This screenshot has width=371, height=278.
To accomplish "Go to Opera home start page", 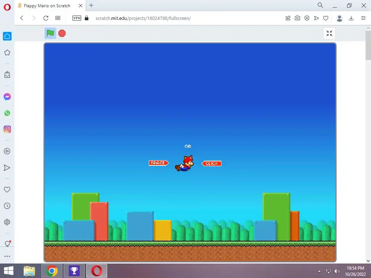I will point(7,36).
